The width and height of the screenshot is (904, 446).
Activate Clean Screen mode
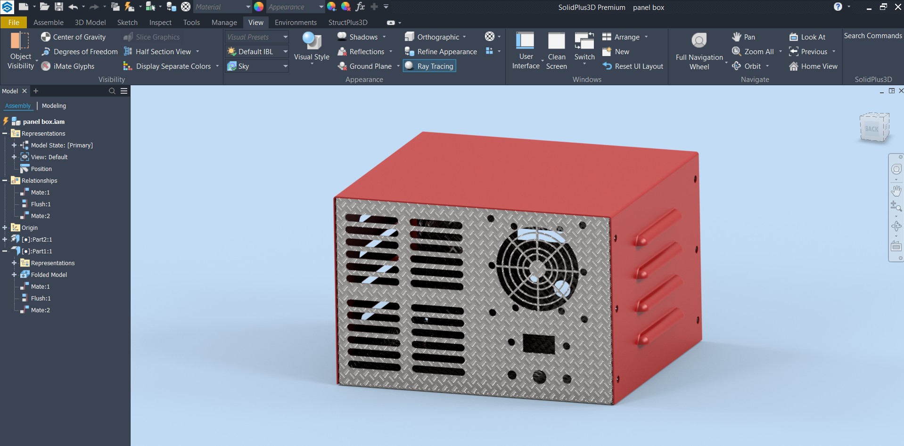click(556, 51)
